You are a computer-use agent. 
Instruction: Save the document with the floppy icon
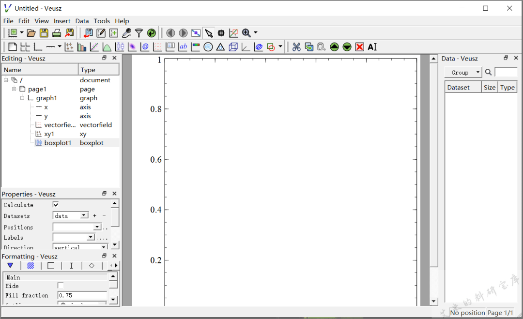point(44,32)
